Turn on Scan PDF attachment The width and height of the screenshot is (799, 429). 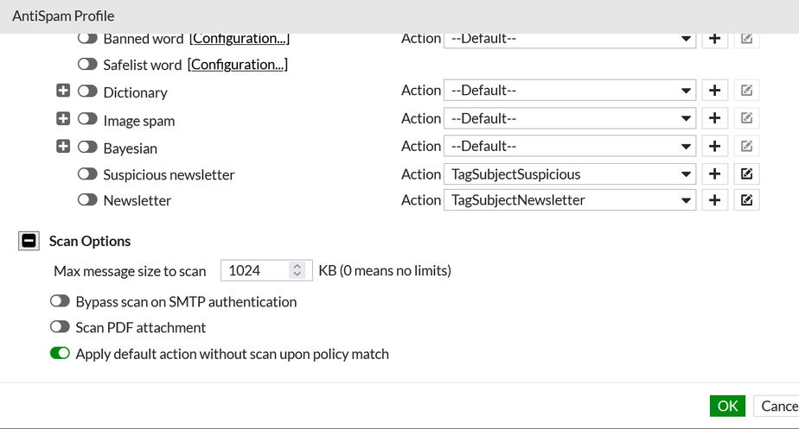[x=60, y=328]
